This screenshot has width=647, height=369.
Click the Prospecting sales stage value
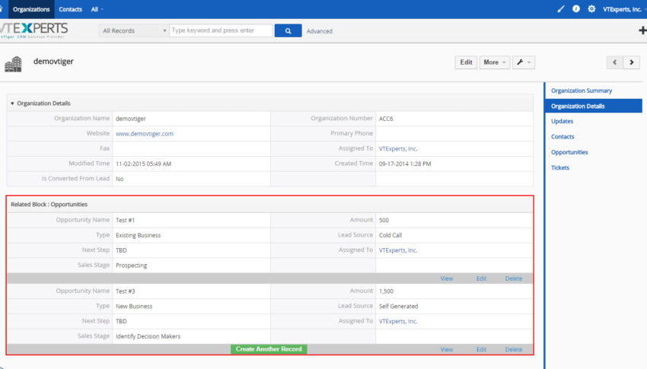(131, 266)
